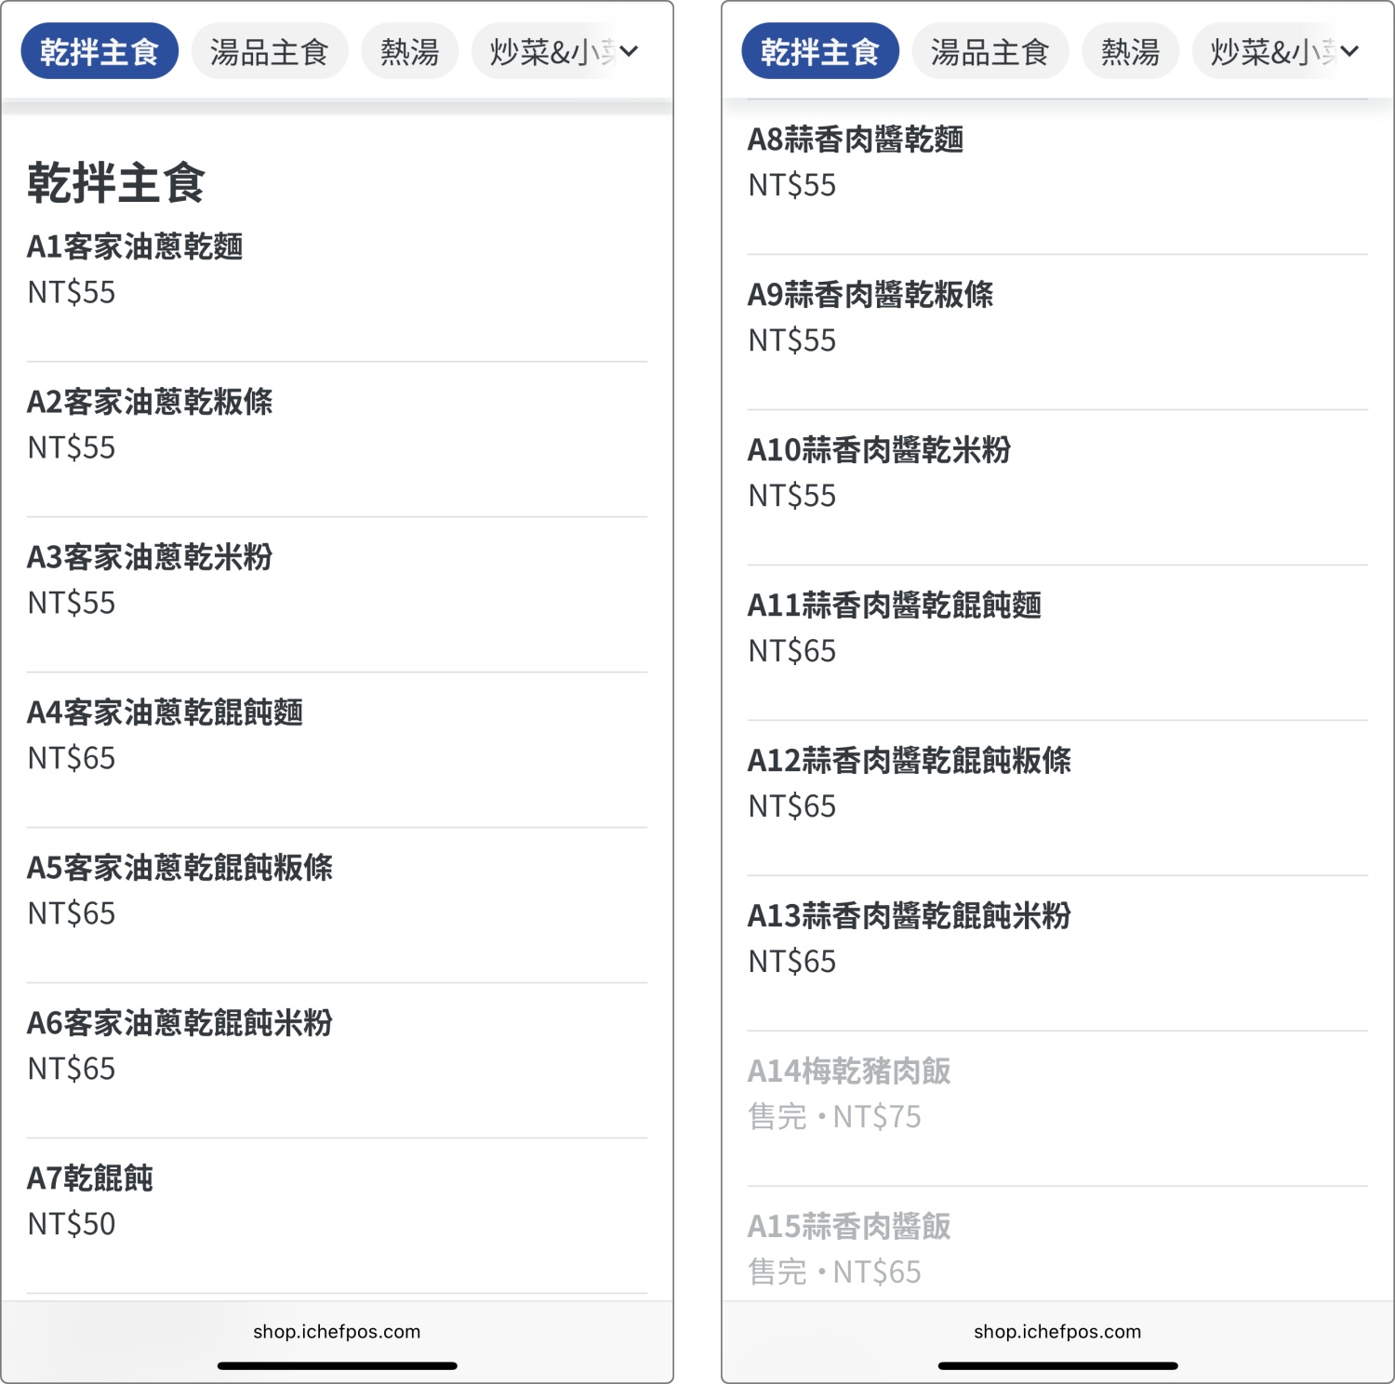Select A11蒜香肉醬乾餛飩麵 entry

coord(896,605)
